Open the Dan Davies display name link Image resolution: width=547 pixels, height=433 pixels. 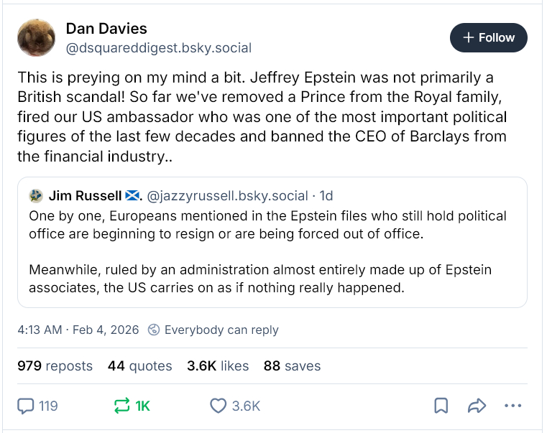(x=106, y=29)
